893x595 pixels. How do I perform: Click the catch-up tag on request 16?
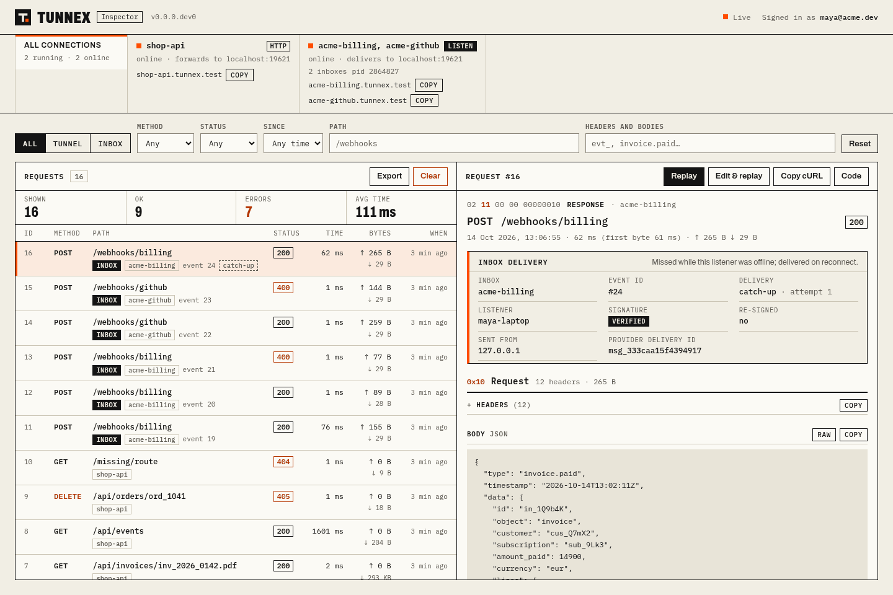[x=239, y=265]
